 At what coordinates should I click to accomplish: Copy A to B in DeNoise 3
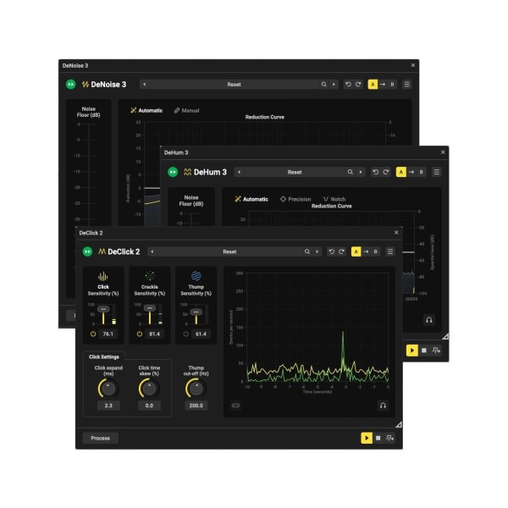coord(383,85)
